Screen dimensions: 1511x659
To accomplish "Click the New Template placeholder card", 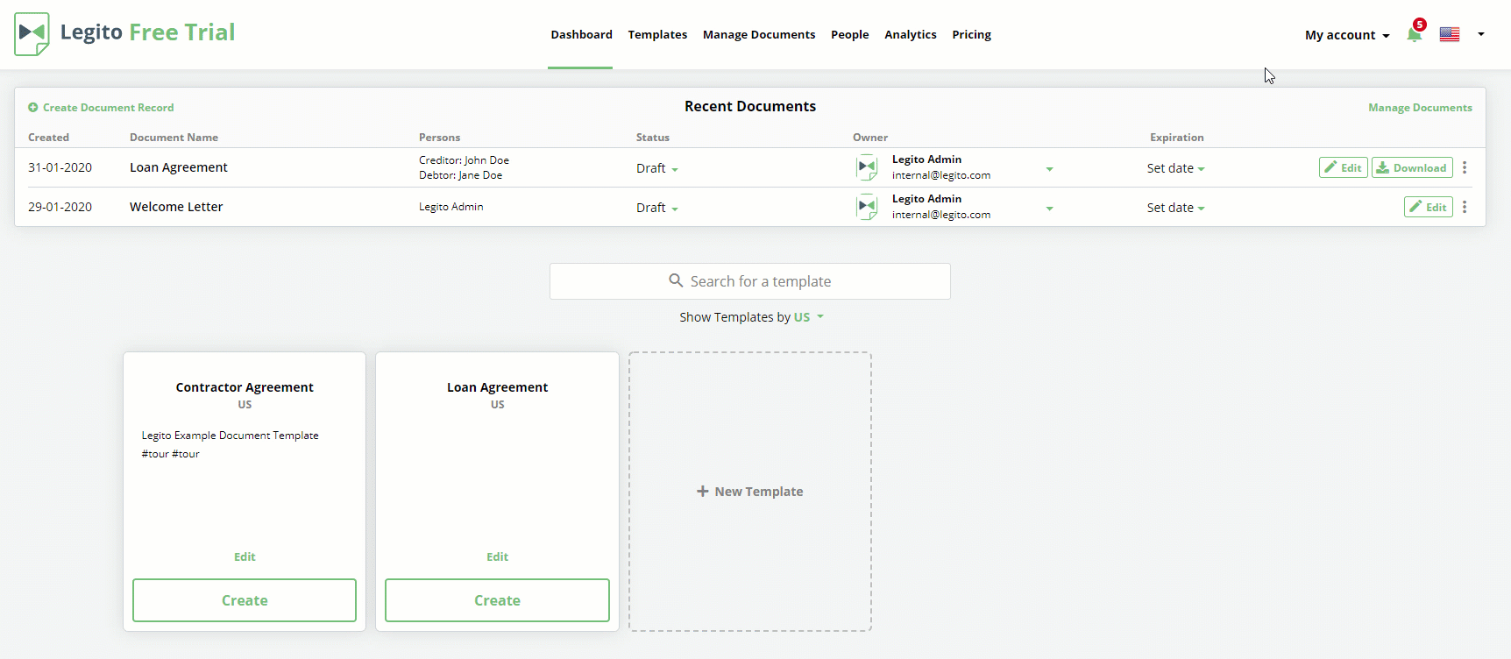I will (750, 492).
